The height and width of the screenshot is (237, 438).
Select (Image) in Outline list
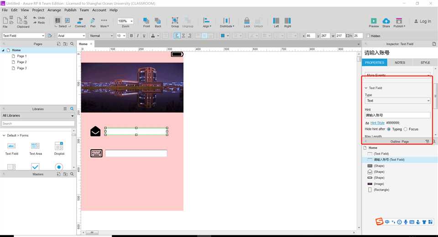tap(379, 184)
